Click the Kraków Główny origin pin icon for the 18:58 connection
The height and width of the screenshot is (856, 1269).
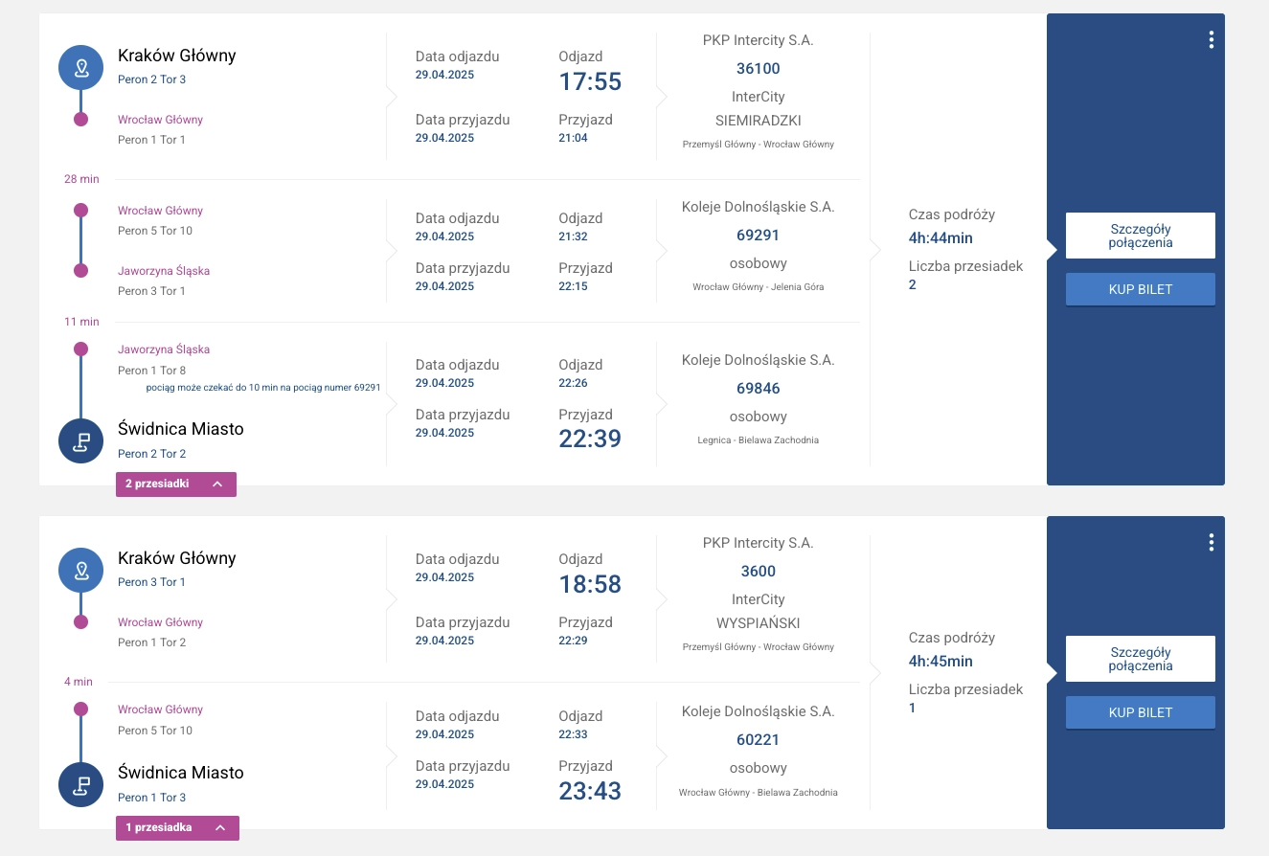[81, 571]
